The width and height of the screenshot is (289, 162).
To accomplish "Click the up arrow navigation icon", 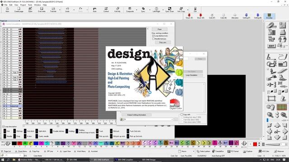I will [x=277, y=126].
